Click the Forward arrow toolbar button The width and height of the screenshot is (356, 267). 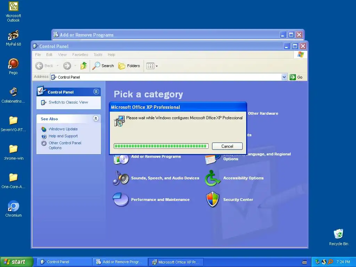67,66
